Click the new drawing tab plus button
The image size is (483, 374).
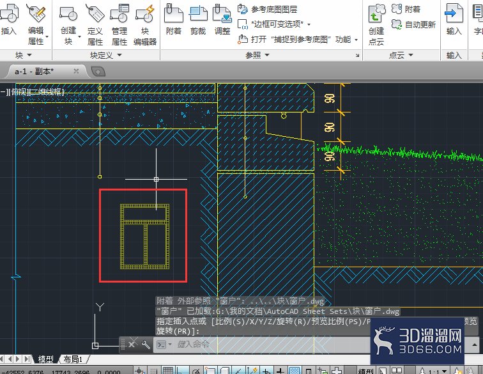(98, 72)
